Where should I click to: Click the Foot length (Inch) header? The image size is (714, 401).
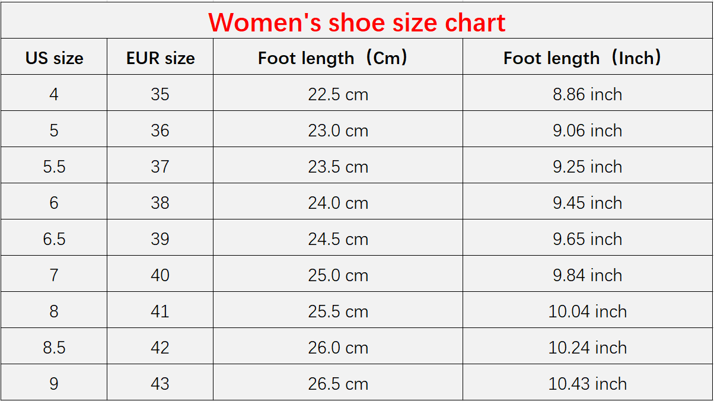coord(587,58)
